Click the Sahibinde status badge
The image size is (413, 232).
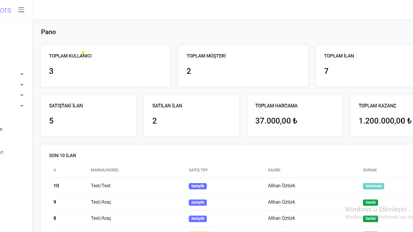click(x=373, y=186)
